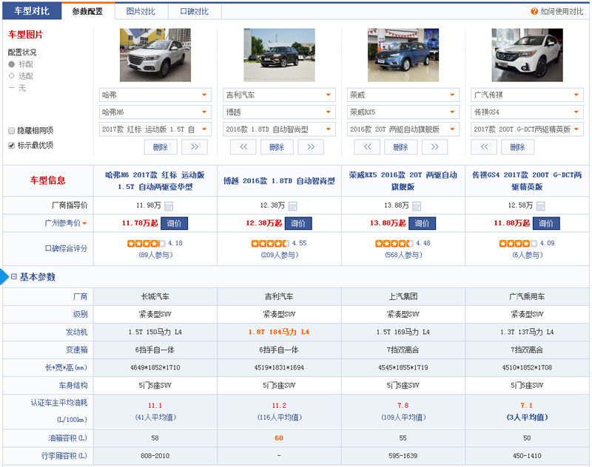
Task: Open dark 博越 car photo
Action: 280,55
